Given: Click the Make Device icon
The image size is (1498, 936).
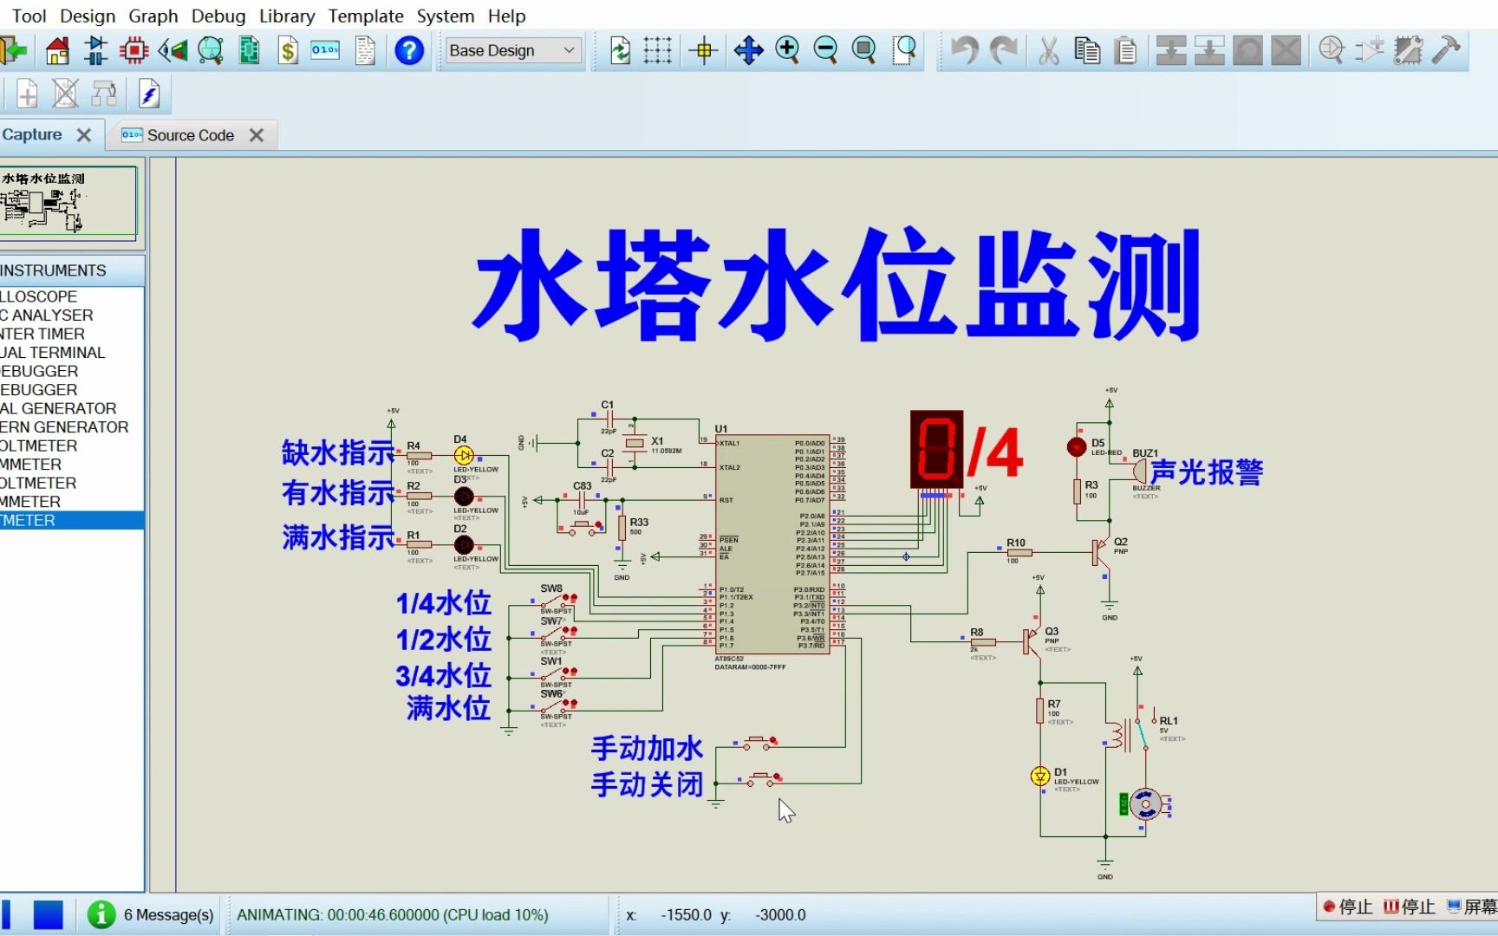Looking at the screenshot, I should click(x=1370, y=50).
